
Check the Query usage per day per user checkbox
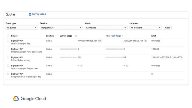pos(8,65)
